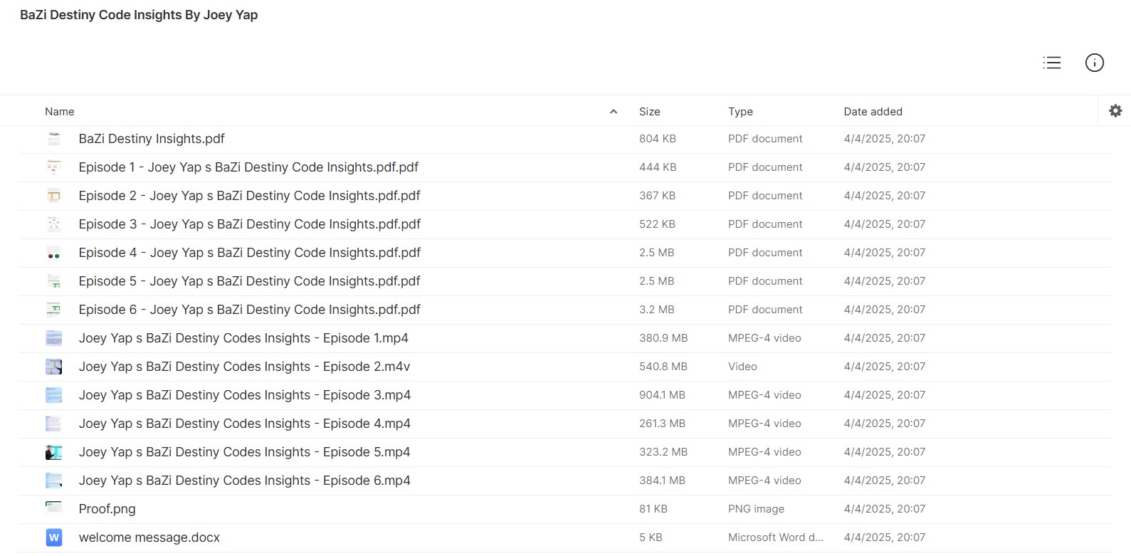Play Joey Yap Episode 1.mp4 video

(243, 338)
